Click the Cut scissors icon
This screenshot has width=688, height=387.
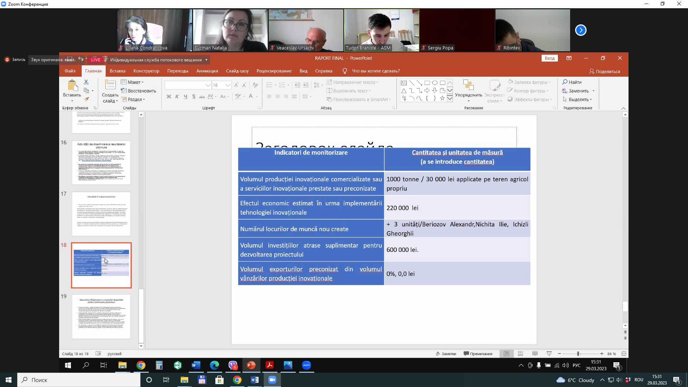coord(86,82)
